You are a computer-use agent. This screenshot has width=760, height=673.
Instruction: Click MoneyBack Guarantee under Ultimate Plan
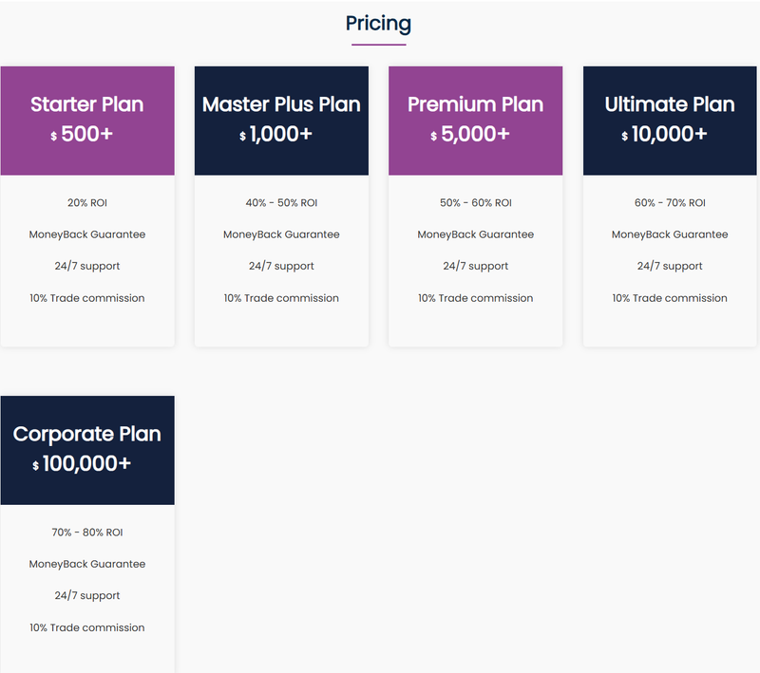click(670, 234)
